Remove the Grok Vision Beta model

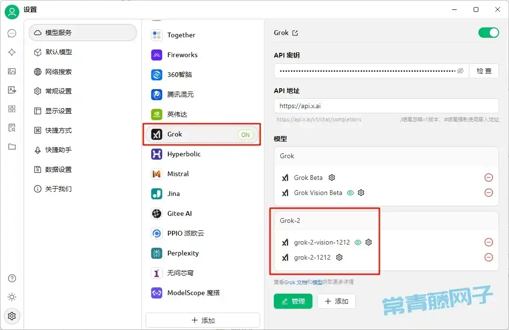[x=489, y=193]
